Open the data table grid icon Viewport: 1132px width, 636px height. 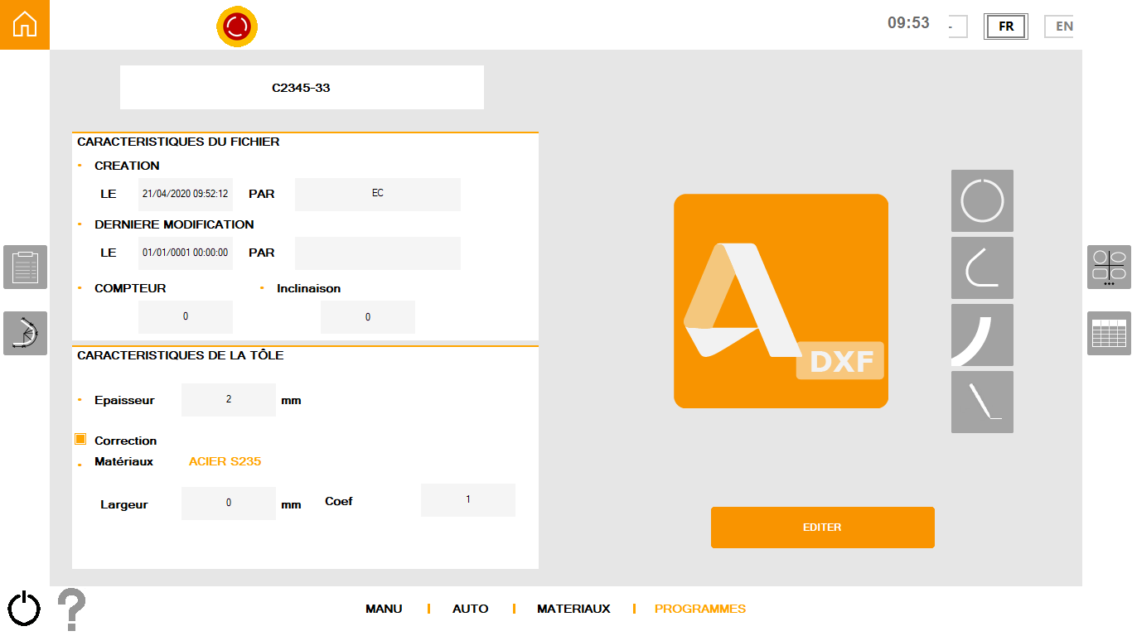pos(1109,333)
